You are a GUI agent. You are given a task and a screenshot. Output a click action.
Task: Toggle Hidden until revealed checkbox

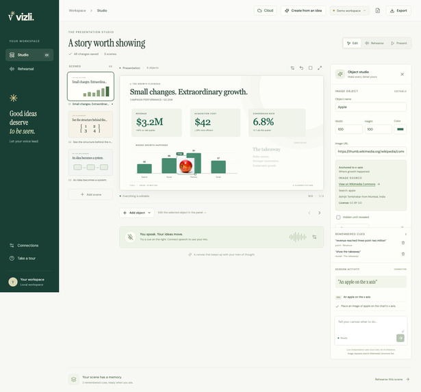[338, 218]
